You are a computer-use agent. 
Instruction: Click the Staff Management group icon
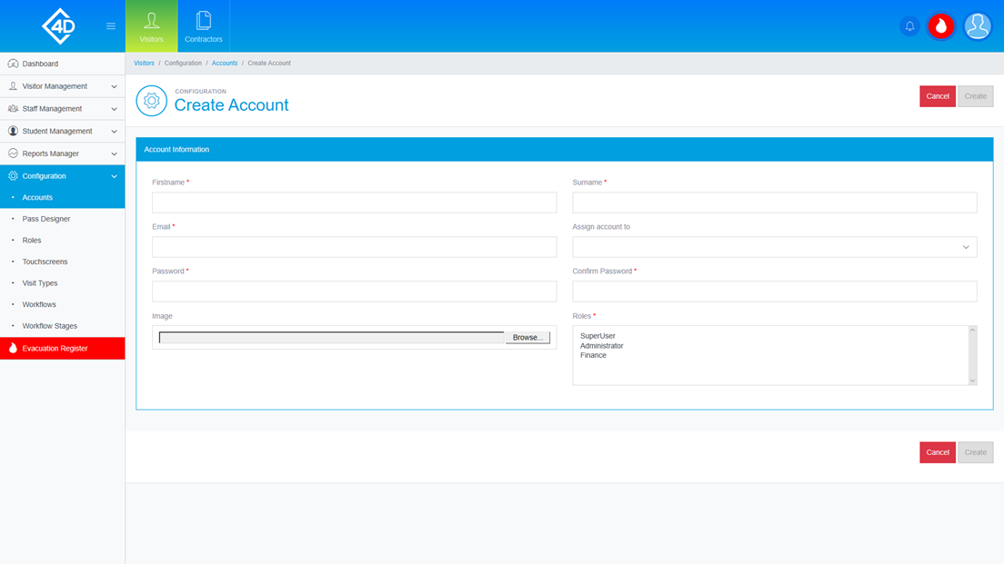tap(13, 109)
